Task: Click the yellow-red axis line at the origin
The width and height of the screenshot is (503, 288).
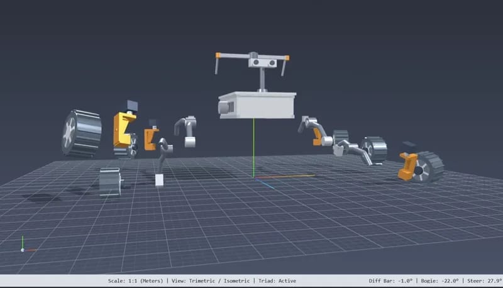Action: (x=285, y=176)
